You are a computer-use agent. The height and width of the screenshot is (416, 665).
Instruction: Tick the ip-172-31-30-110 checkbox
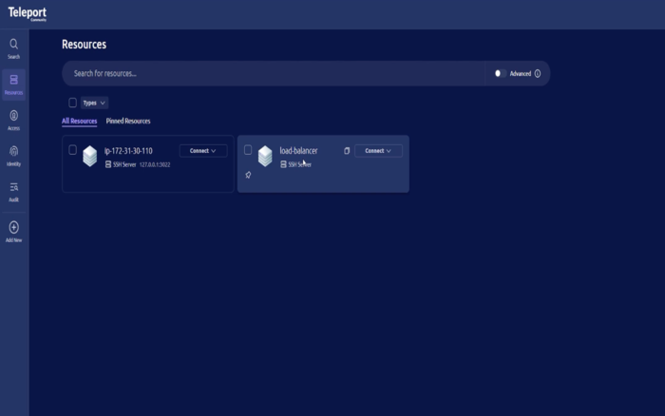tap(72, 150)
